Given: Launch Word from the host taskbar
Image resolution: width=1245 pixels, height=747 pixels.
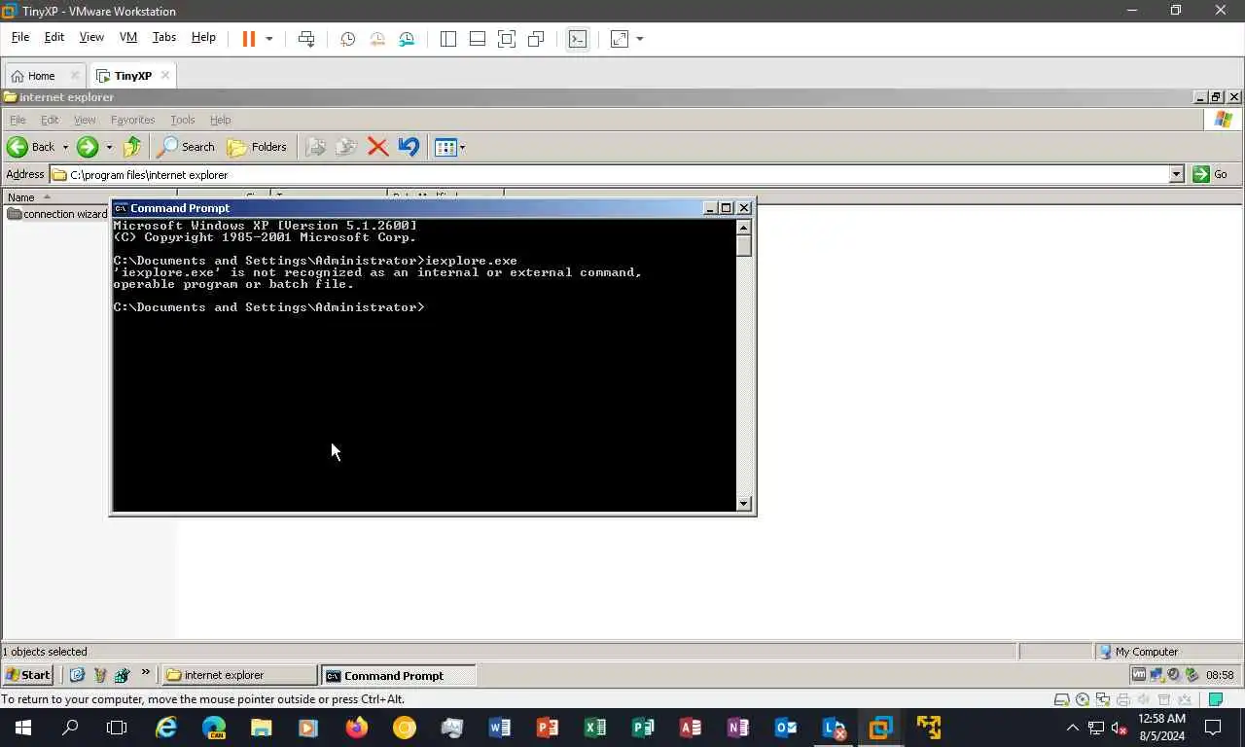Looking at the screenshot, I should (500, 727).
